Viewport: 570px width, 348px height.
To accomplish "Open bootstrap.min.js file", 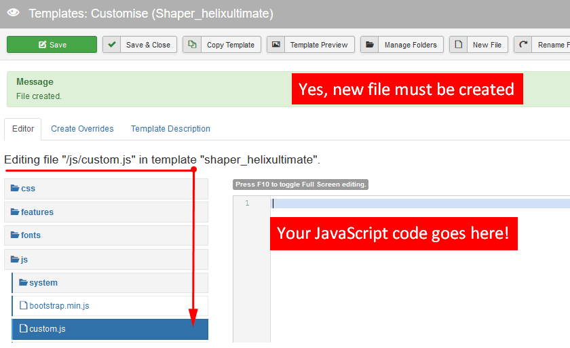I will click(110, 305).
